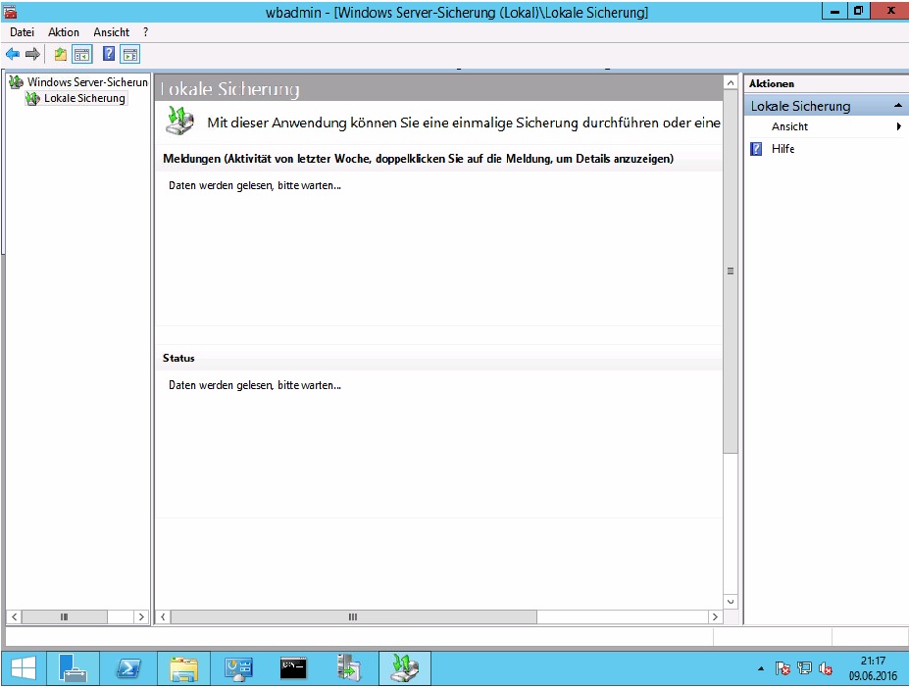Open toolbar help question mark icon
The image size is (909, 688).
tap(109, 54)
